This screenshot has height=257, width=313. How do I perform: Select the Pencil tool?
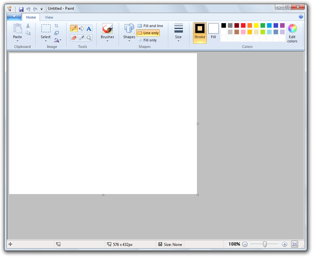(74, 28)
